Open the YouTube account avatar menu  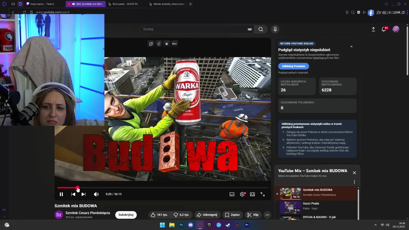click(x=396, y=29)
